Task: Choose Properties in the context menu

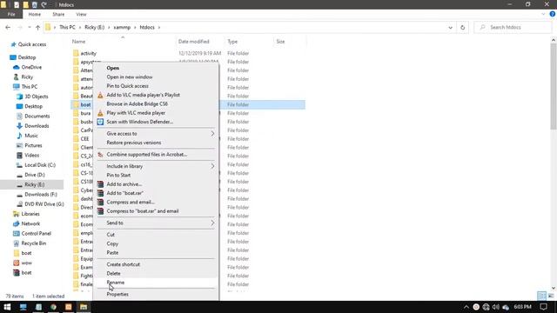Action: tap(117, 295)
